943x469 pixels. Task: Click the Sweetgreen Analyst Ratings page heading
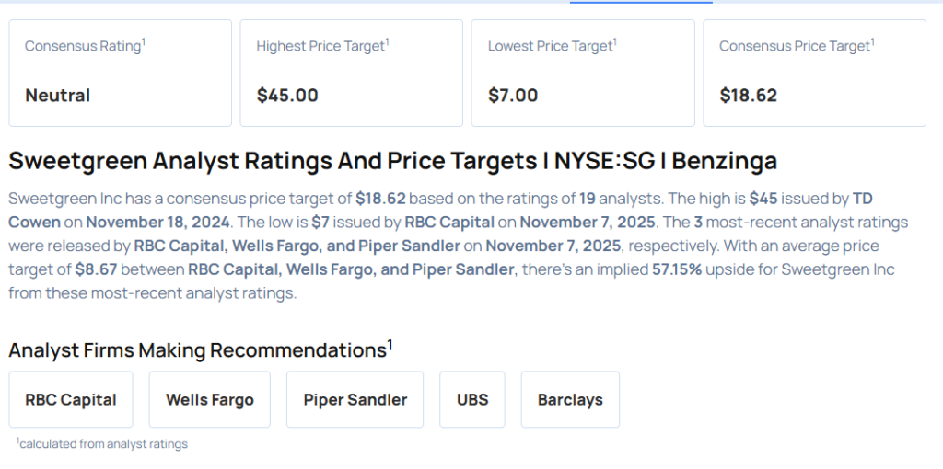(x=392, y=161)
